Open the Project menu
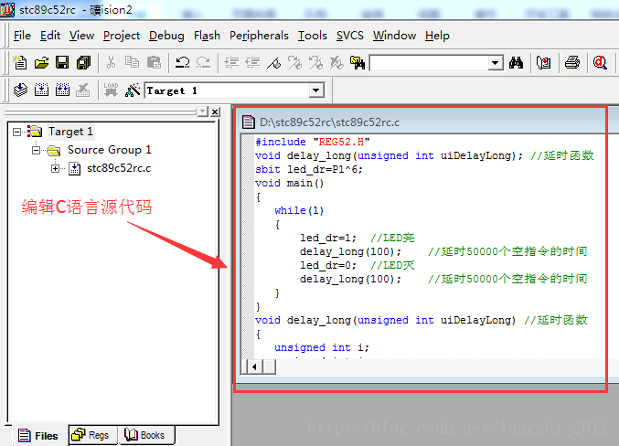Viewport: 619px width, 446px height. pyautogui.click(x=122, y=36)
